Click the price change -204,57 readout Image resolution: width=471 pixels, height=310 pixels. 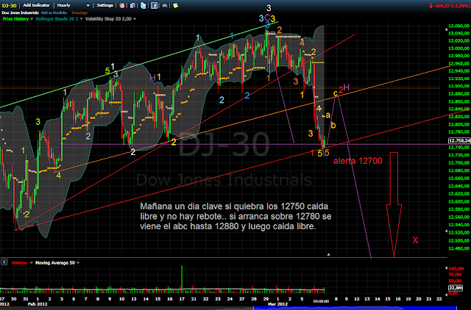(449, 6)
